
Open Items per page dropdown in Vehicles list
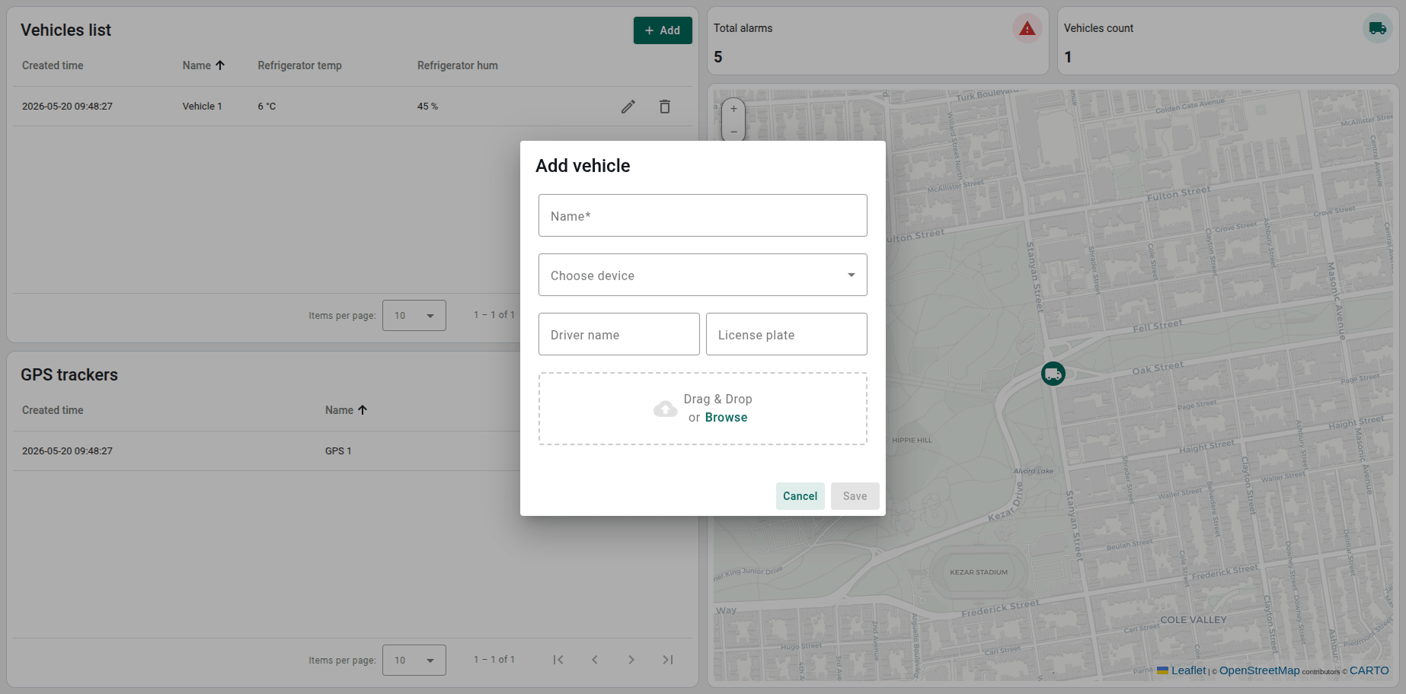[414, 315]
